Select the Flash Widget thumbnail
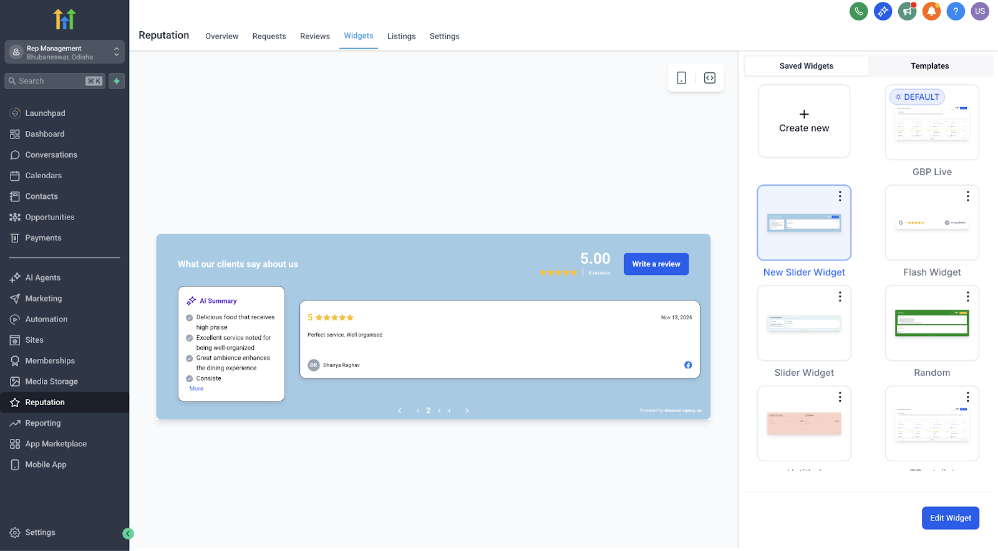This screenshot has height=551, width=998. tap(932, 223)
